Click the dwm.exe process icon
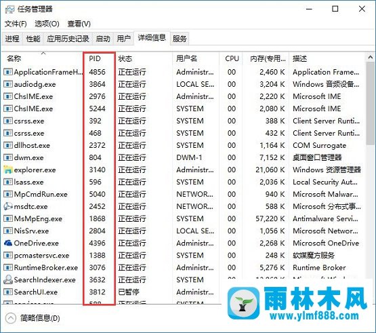Screen dimensions: 376x333 pos(8,157)
